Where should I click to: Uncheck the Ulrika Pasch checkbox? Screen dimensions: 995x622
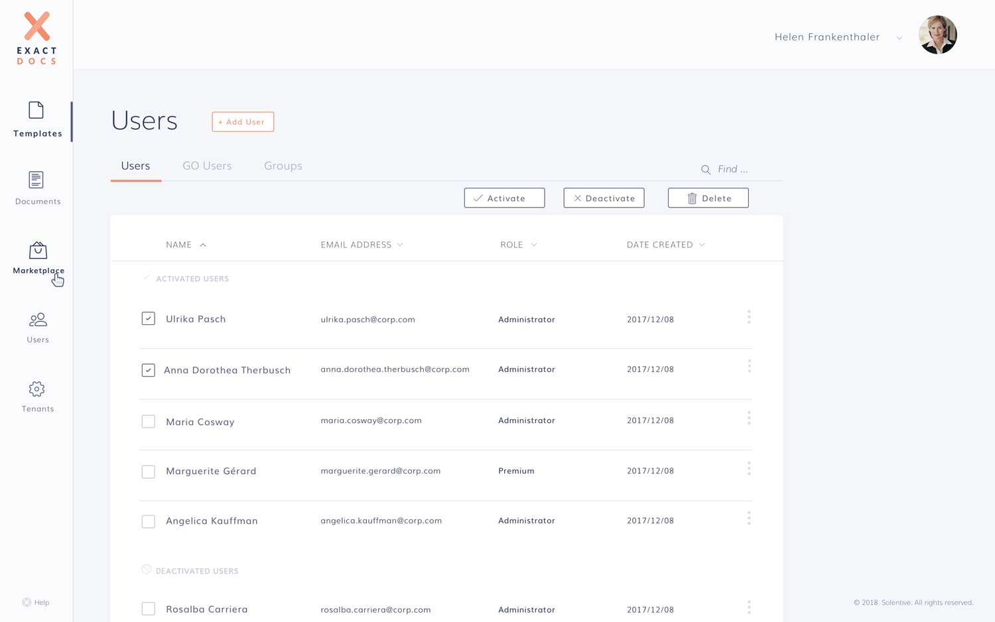(x=149, y=319)
